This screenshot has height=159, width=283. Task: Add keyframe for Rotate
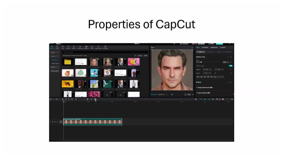pos(231,73)
